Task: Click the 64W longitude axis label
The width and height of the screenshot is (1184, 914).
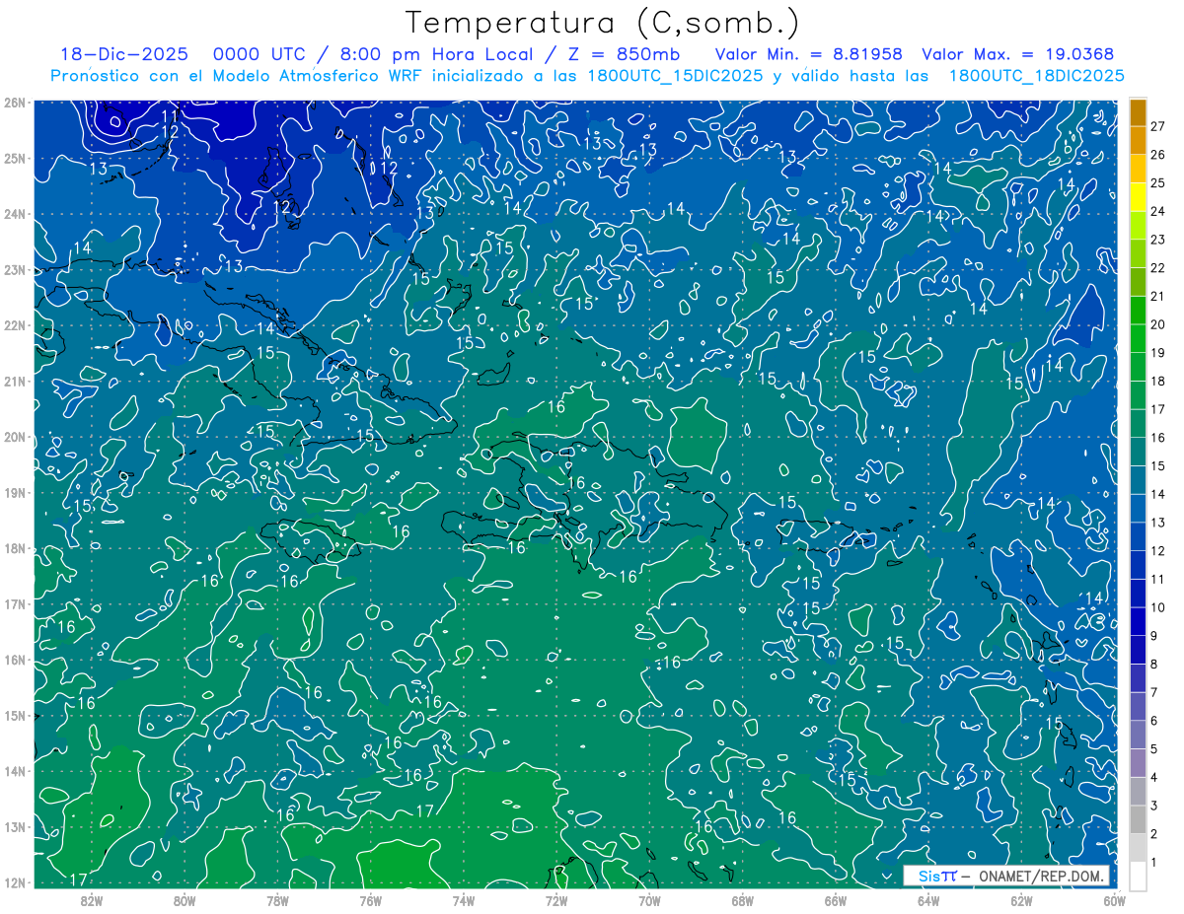Action: tap(927, 900)
